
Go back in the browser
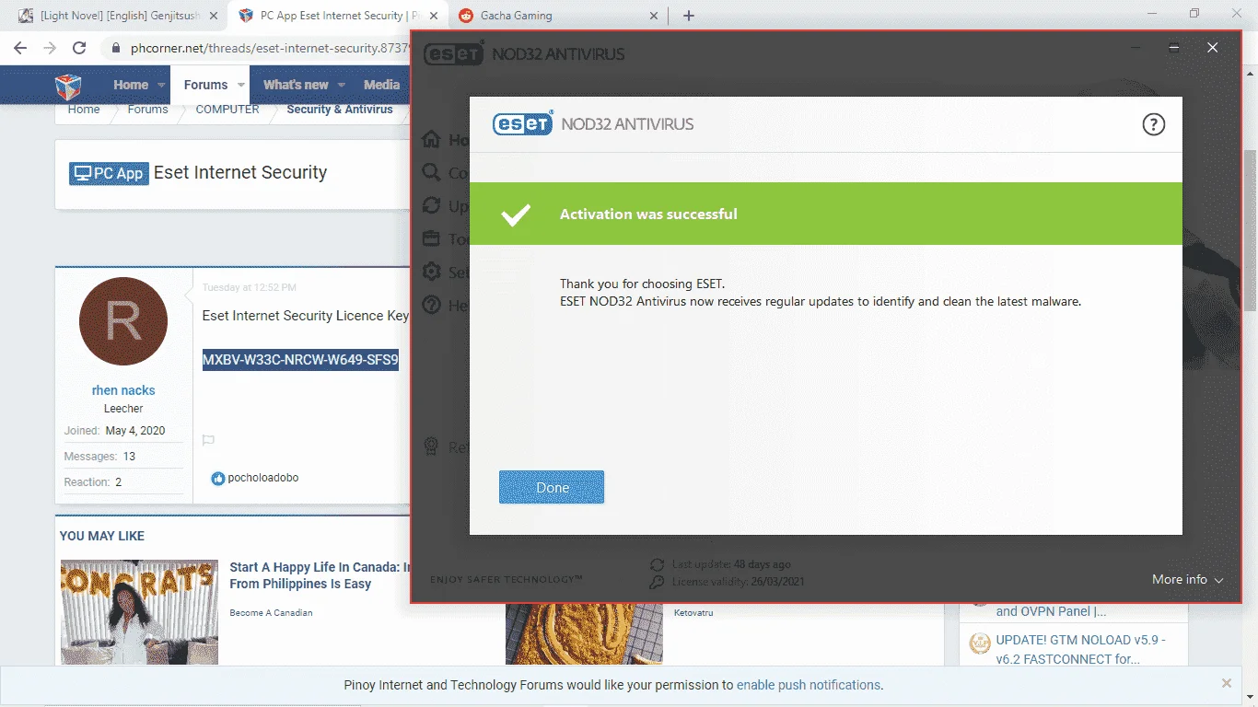(x=20, y=48)
